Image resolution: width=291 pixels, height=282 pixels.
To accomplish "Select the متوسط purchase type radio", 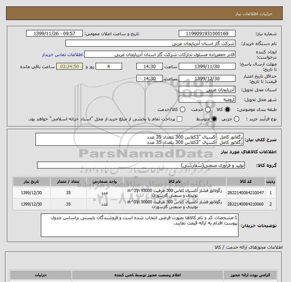I will coord(214,119).
